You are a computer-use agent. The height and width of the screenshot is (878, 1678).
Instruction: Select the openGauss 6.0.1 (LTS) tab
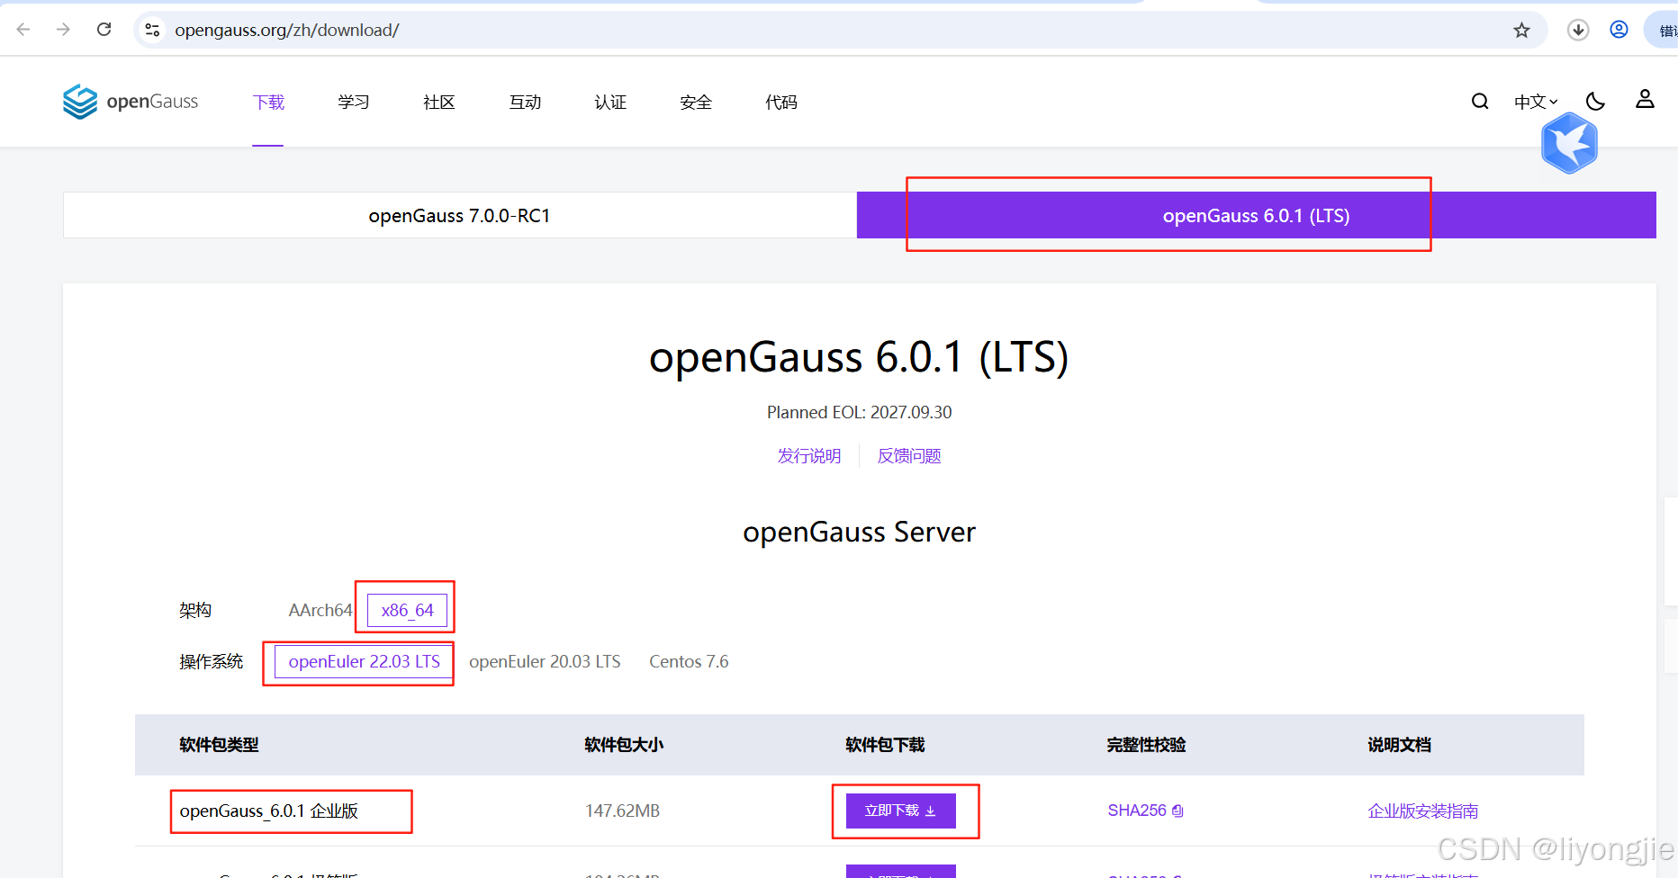pos(1256,216)
